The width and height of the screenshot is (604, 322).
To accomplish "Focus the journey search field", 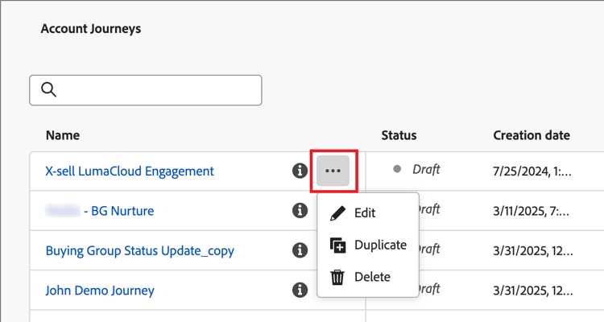I will 157,90.
